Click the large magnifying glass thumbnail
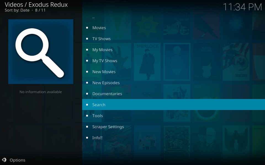Viewport: 265px width, 165px height. 41,51
